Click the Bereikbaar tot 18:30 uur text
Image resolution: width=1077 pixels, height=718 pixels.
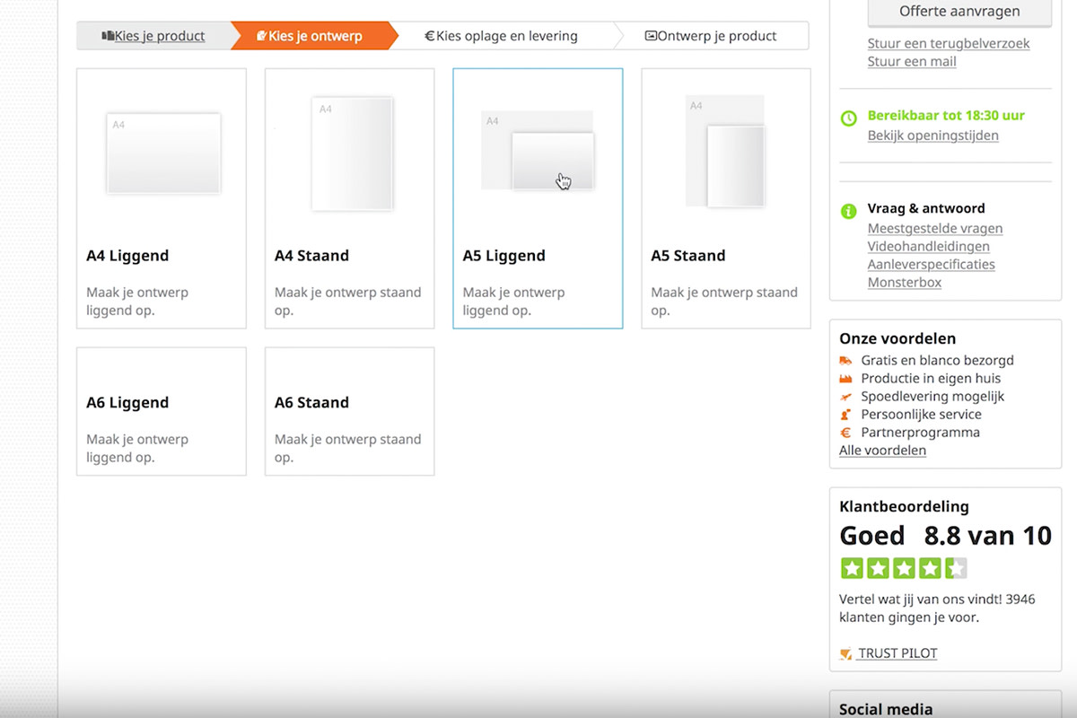pos(946,115)
